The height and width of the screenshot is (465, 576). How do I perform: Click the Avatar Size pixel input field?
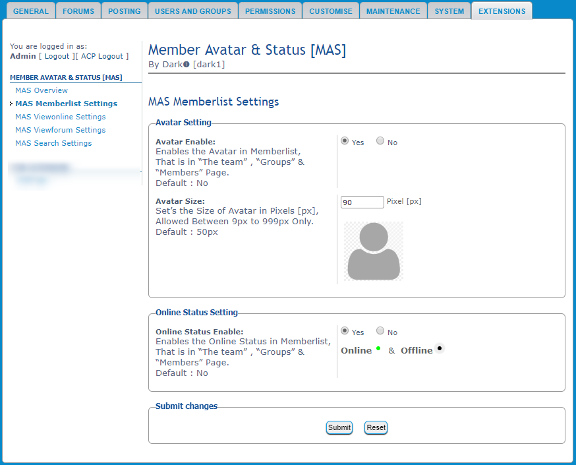[362, 202]
